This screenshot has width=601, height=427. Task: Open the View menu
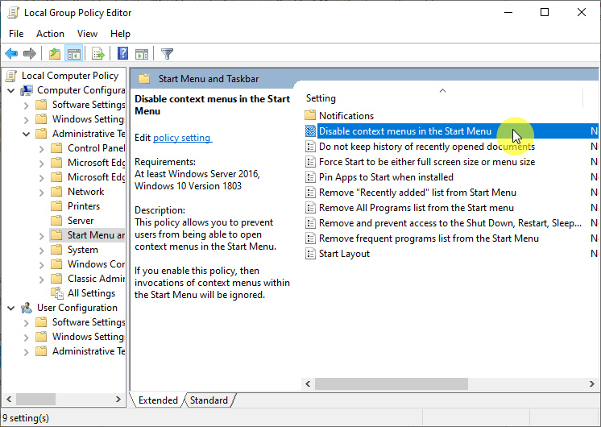(87, 34)
